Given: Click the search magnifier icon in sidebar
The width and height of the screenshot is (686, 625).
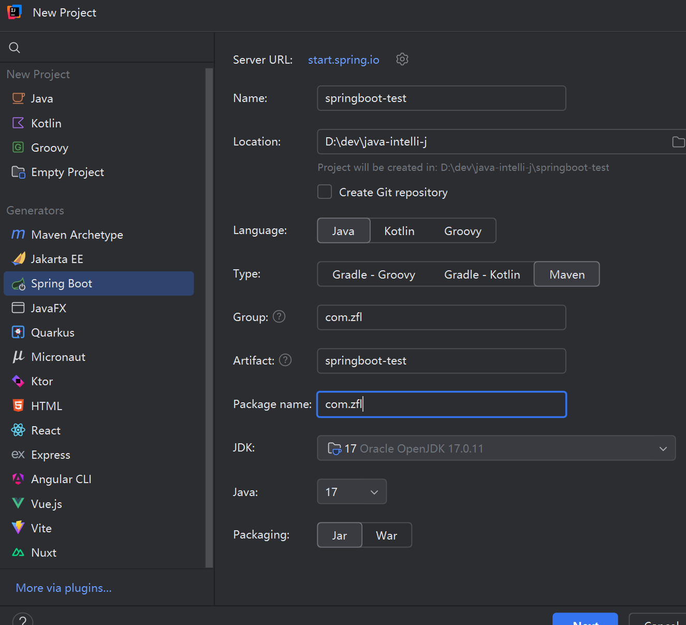Looking at the screenshot, I should (x=14, y=48).
